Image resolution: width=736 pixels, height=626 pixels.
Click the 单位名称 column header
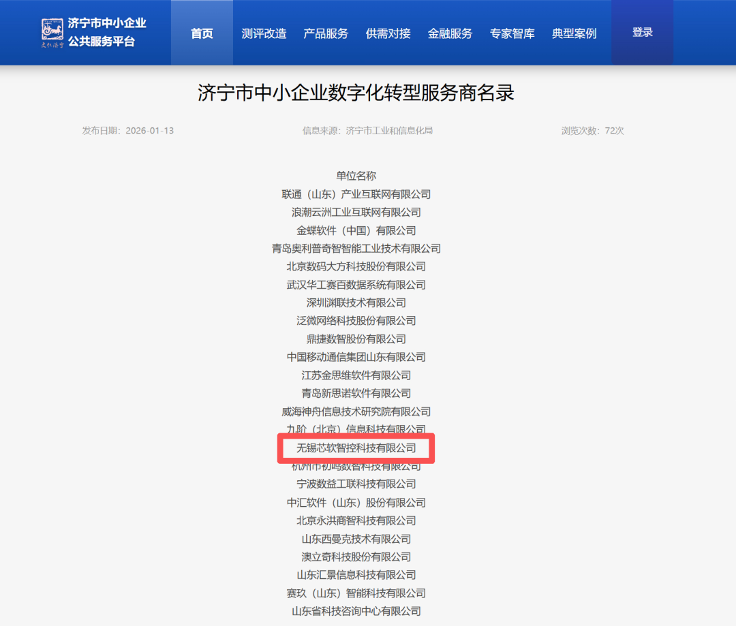pos(356,176)
